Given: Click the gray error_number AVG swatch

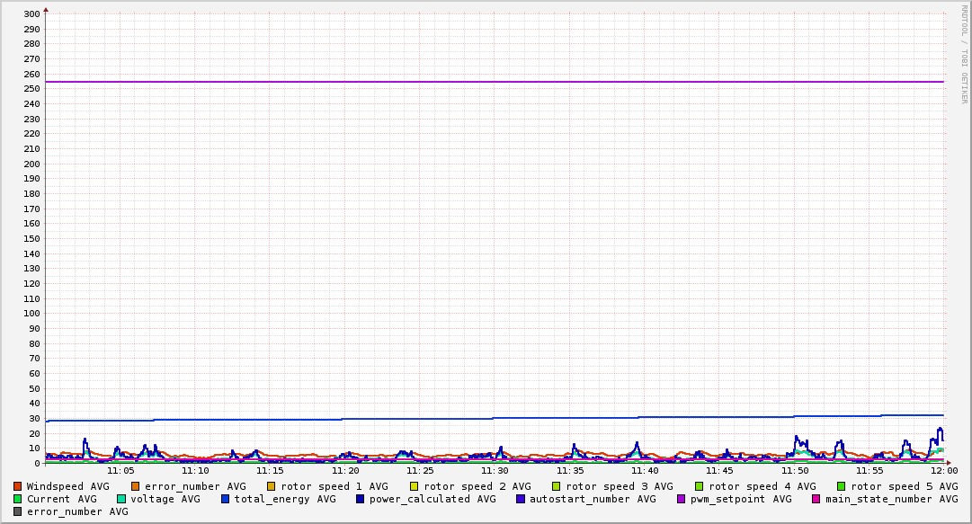Looking at the screenshot, I should pos(17,511).
